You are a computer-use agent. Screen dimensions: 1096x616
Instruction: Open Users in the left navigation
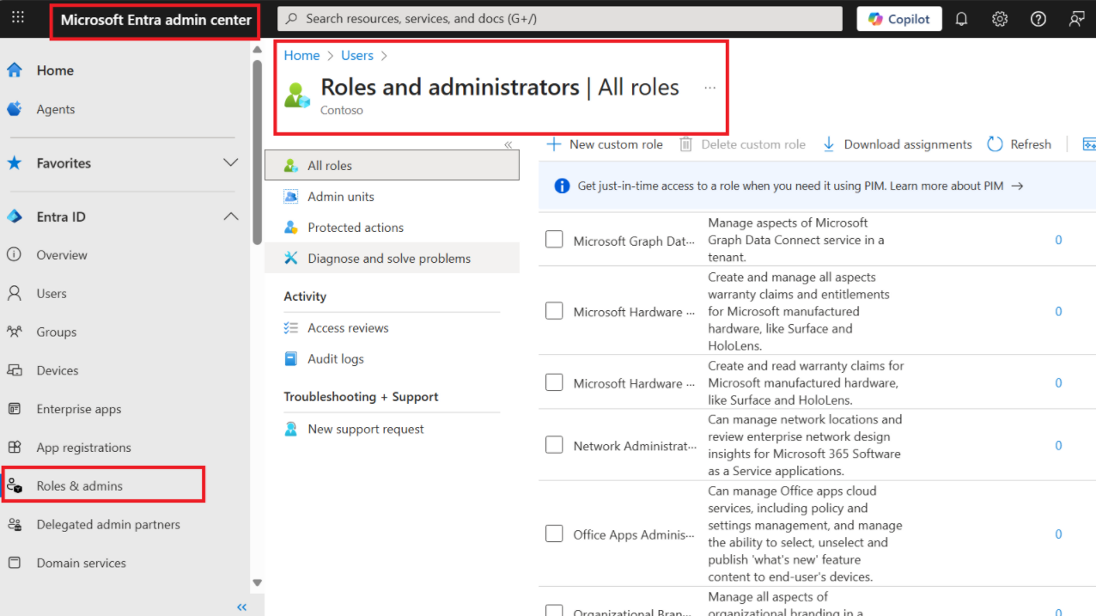[52, 294]
